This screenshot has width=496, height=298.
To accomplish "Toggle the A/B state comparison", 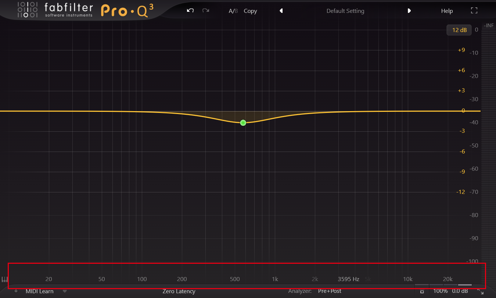I will tap(233, 11).
